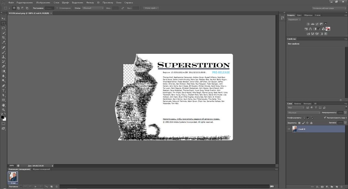Click the fx layer style icon
The height and width of the screenshot is (189, 348).
[317, 187]
